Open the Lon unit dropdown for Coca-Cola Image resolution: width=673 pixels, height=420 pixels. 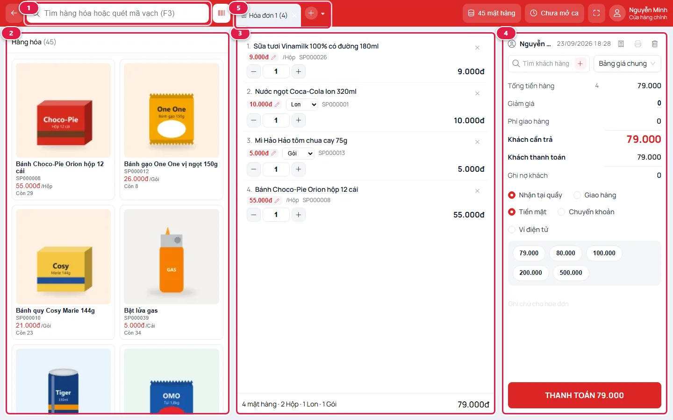(302, 105)
